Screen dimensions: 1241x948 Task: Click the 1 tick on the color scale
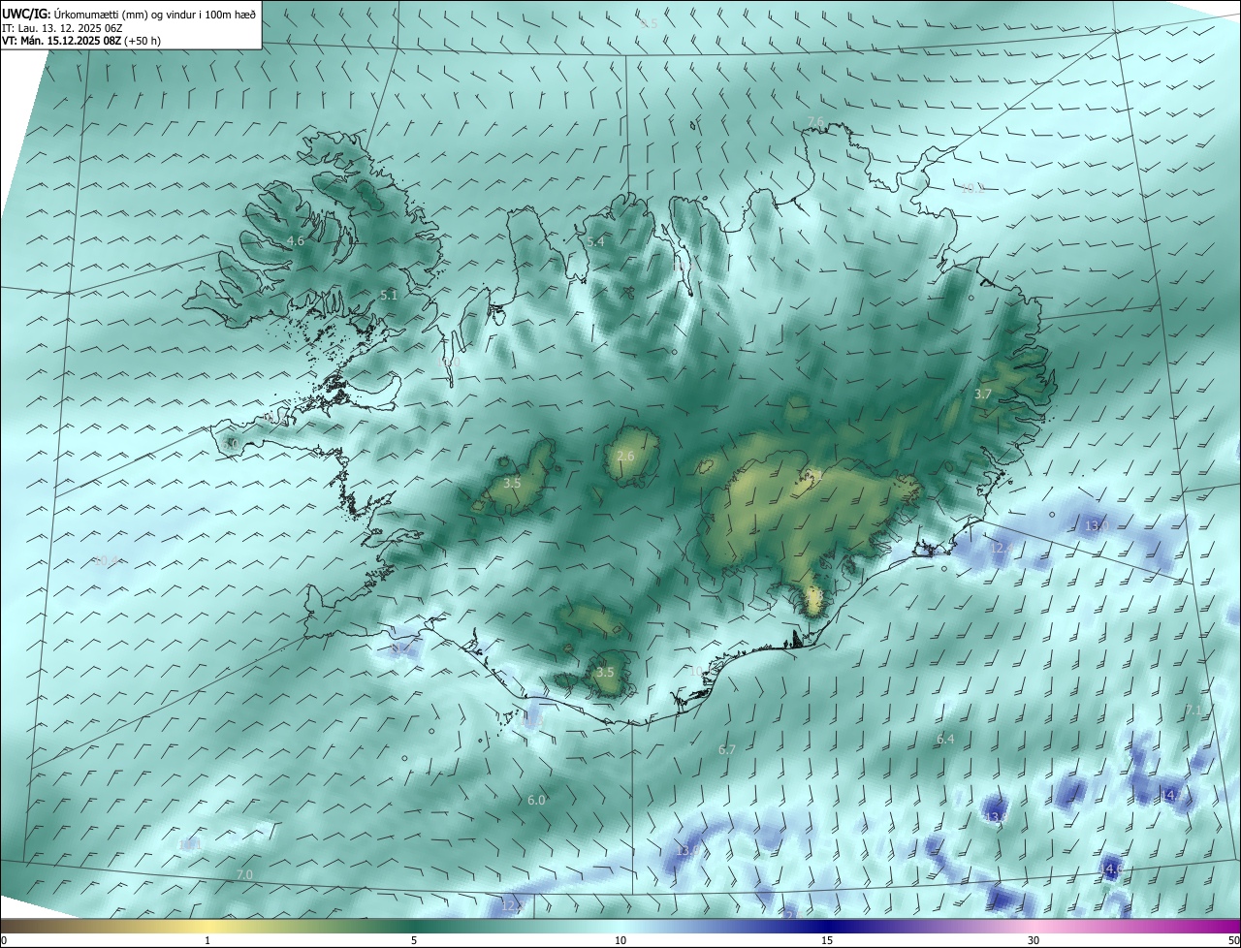point(207,940)
